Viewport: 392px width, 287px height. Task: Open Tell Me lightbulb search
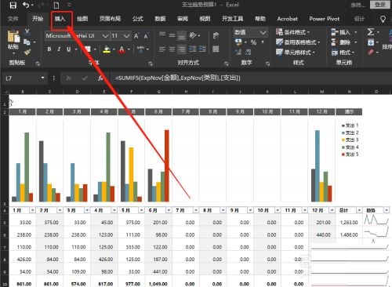coord(383,19)
